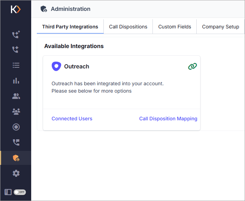The image size is (245, 201).
Task: Click the Available Integrations heading
Action: [74, 46]
